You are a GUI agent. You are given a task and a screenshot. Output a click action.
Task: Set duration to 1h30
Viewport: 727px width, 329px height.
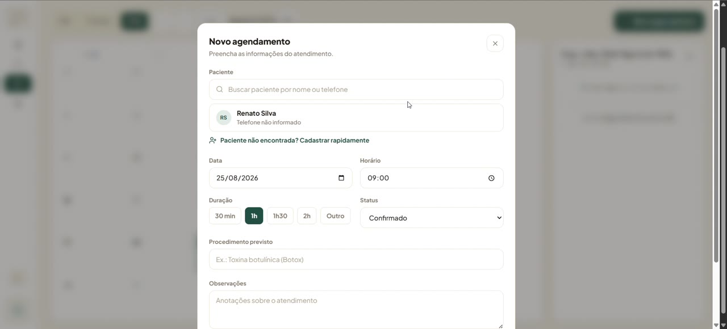point(280,216)
